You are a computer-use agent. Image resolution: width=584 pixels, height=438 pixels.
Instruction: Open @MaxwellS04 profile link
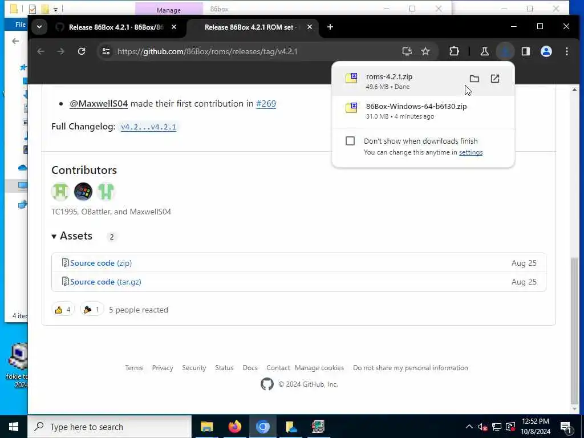click(x=99, y=104)
